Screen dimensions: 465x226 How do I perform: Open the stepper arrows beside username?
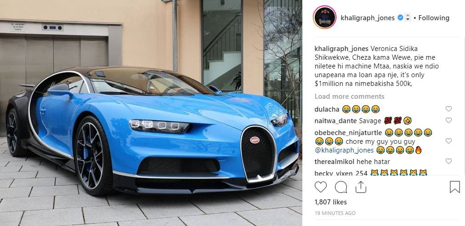pos(408,17)
